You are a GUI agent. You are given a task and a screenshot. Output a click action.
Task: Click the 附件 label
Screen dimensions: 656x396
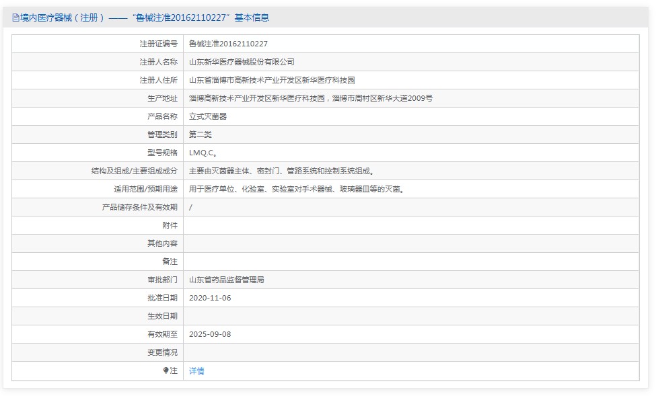pyautogui.click(x=170, y=226)
